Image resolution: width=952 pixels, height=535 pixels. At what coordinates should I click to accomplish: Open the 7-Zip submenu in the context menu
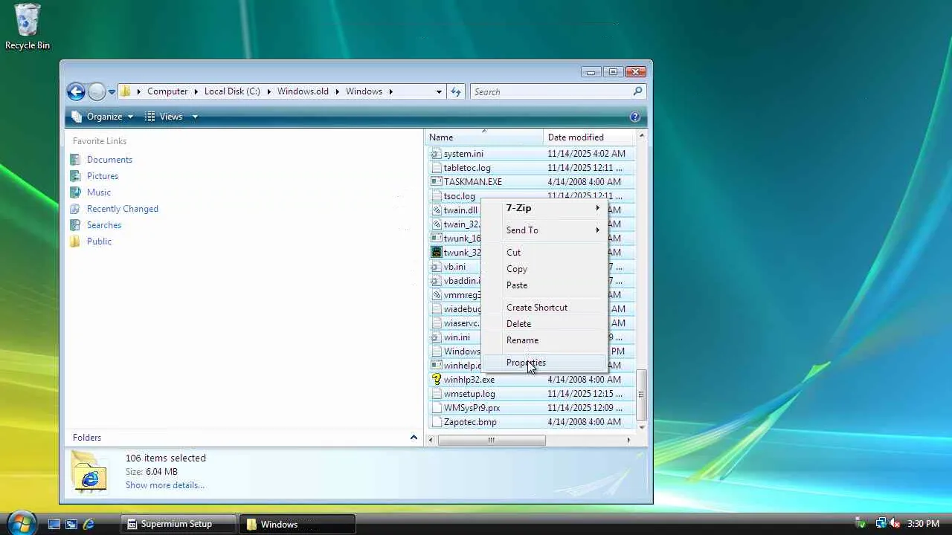point(545,208)
